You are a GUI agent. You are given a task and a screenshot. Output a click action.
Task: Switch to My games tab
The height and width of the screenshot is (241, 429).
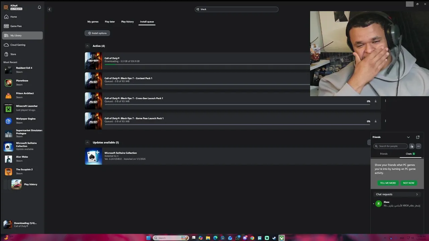click(x=93, y=22)
